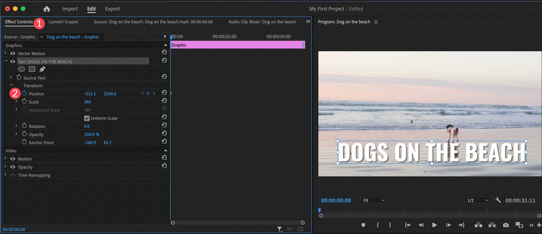Image resolution: width=542 pixels, height=234 pixels.
Task: Select the Pen mask tool
Action: [x=42, y=69]
